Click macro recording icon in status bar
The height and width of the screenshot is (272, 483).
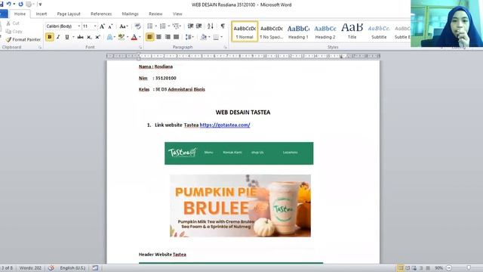pyautogui.click(x=95, y=267)
